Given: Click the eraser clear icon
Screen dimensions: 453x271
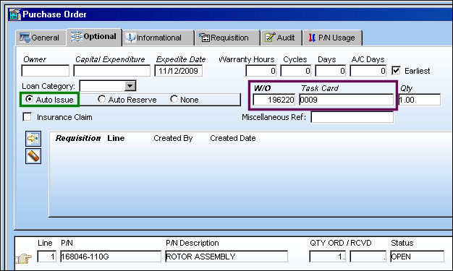Looking at the screenshot, I should click(x=33, y=156).
